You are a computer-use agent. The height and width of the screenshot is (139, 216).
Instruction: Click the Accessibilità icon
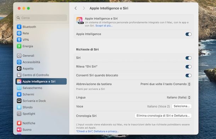click(x=19, y=62)
